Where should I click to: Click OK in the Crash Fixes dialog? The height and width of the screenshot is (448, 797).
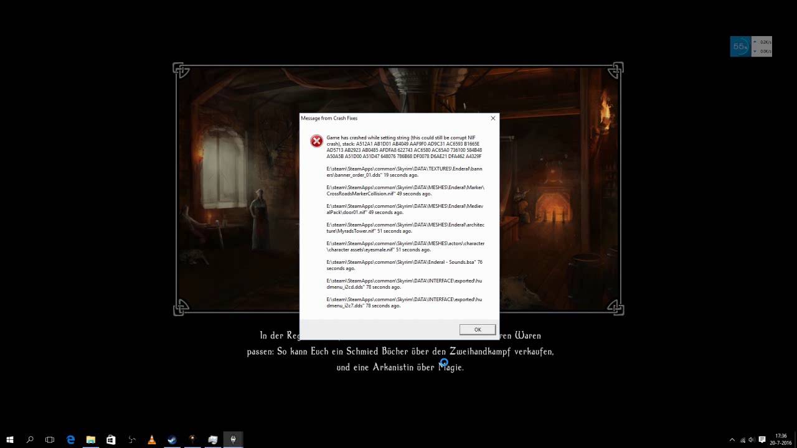pos(478,330)
